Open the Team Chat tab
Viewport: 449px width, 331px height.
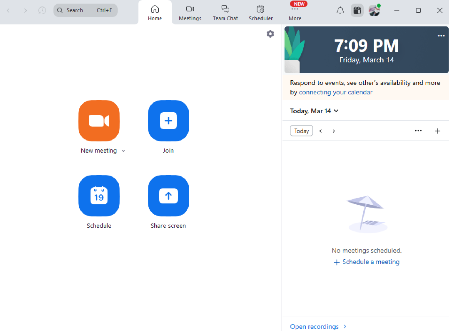pyautogui.click(x=225, y=13)
